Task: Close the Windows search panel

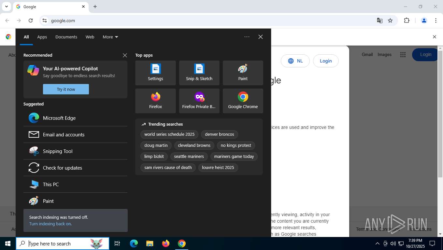Action: point(261,37)
